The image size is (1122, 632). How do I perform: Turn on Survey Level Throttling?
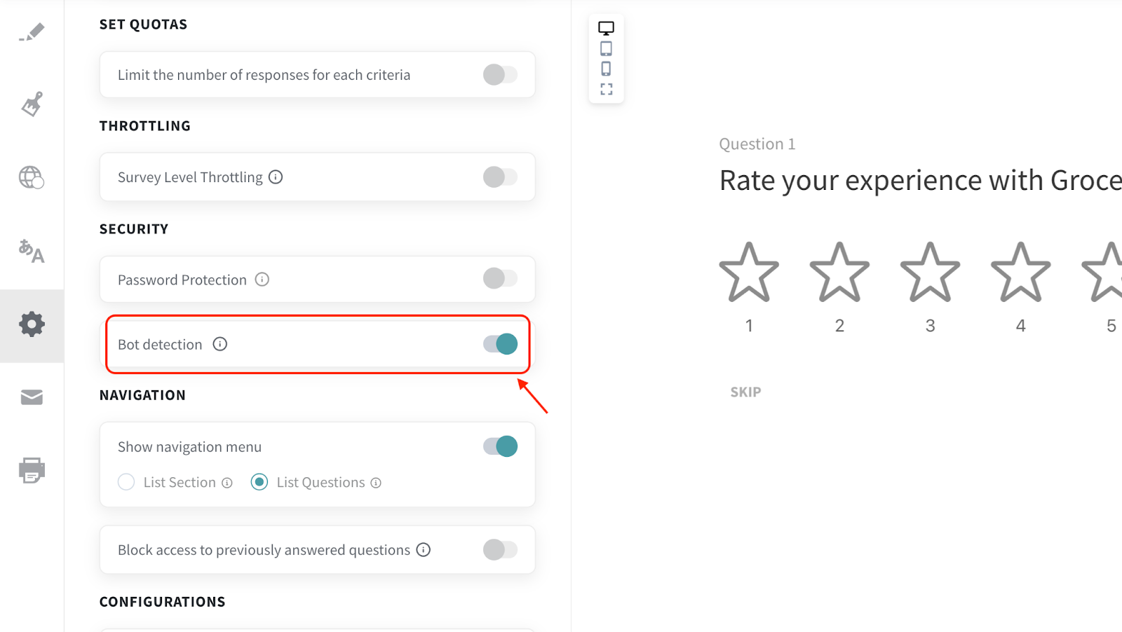tap(500, 177)
